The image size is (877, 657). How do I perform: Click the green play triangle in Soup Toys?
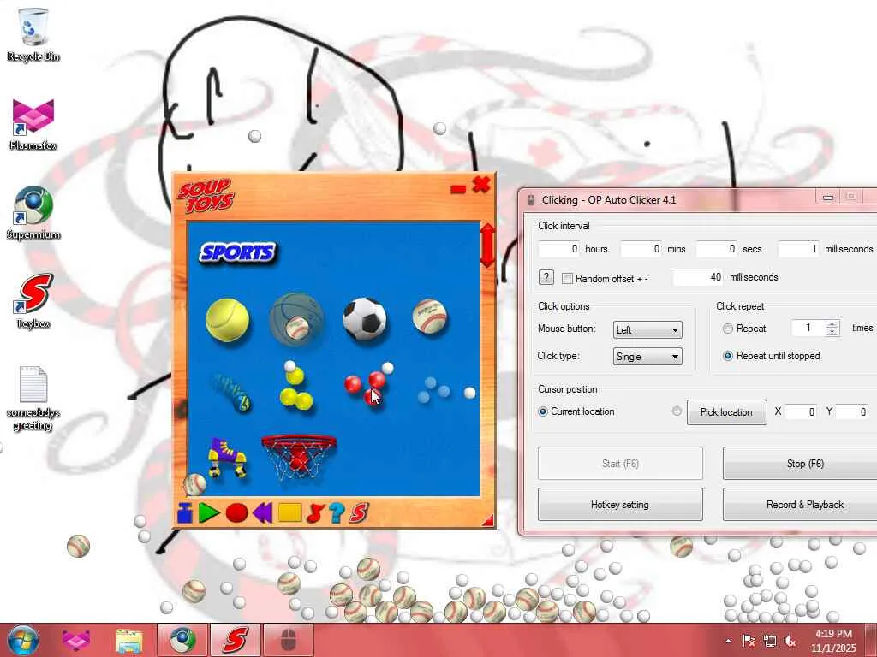coord(209,513)
